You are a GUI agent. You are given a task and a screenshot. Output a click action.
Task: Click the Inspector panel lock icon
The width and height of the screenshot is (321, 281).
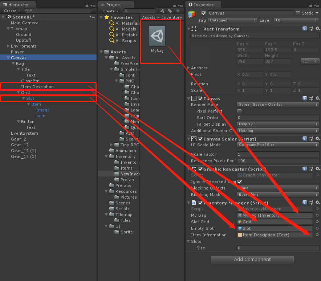coord(310,5)
